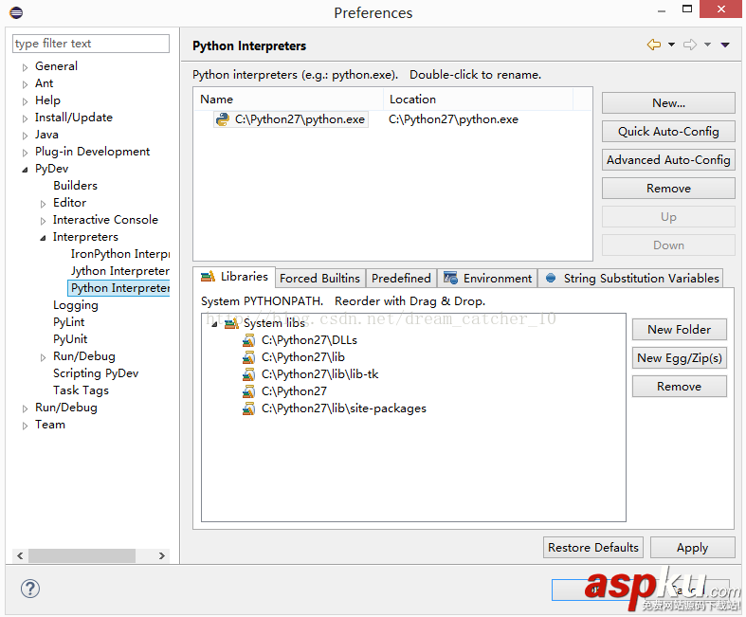Select the Libraries tab
This screenshot has height=617, width=746.
tap(234, 277)
